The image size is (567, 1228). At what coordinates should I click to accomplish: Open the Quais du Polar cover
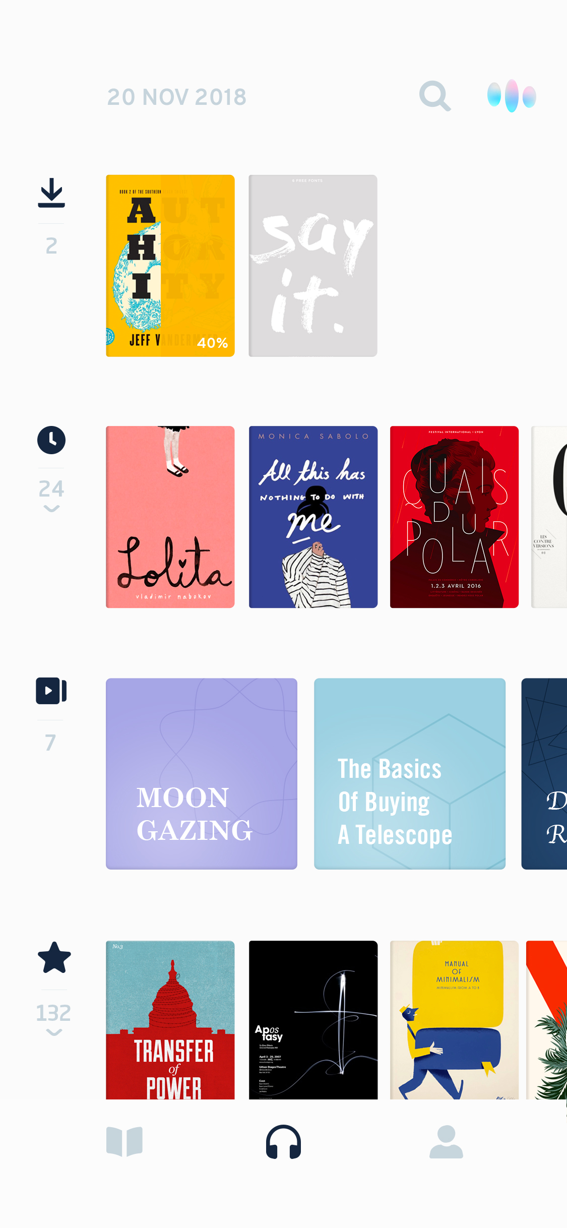(x=454, y=517)
